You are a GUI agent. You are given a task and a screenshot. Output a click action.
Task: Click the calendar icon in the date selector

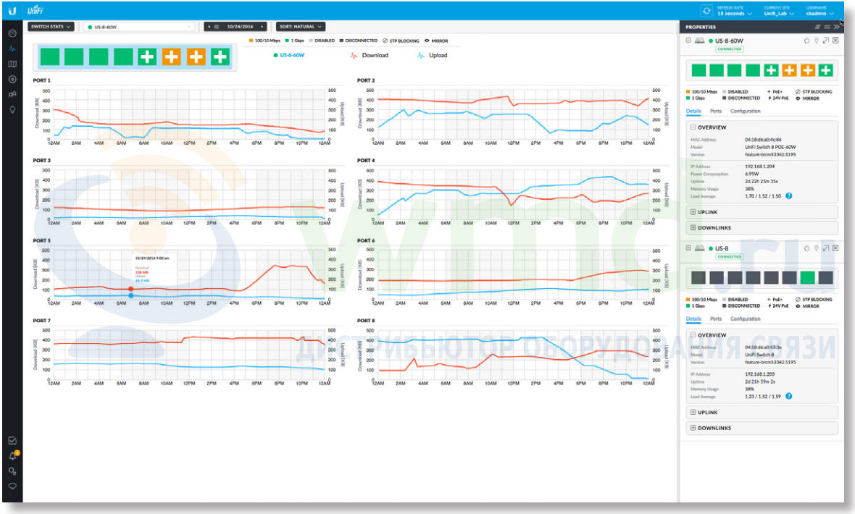coord(217,27)
